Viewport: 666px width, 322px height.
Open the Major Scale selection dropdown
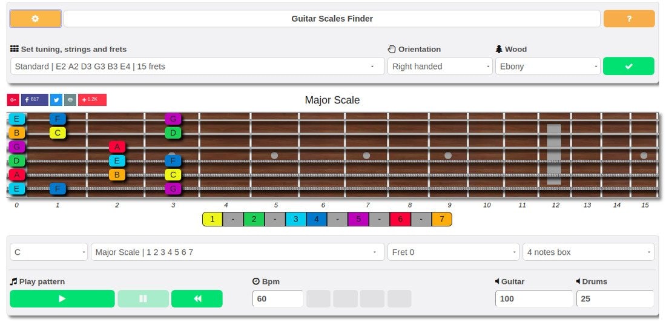pos(237,252)
